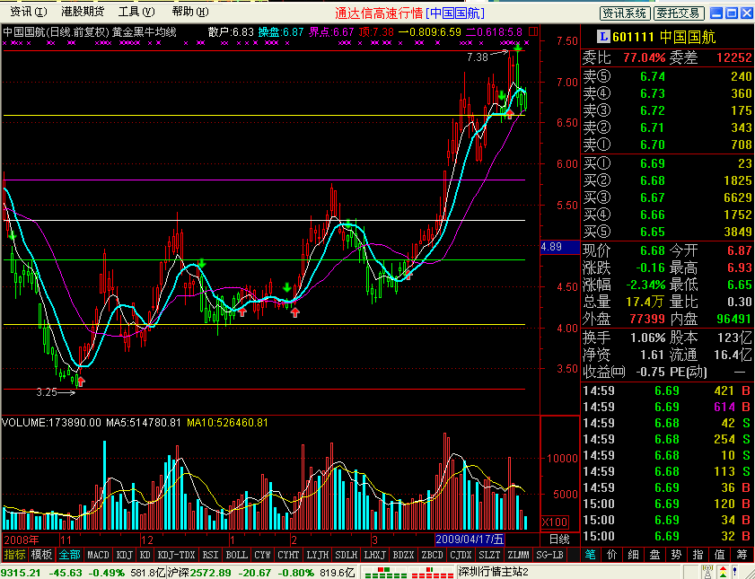Select the 值 tab in quote panel

pos(720,555)
